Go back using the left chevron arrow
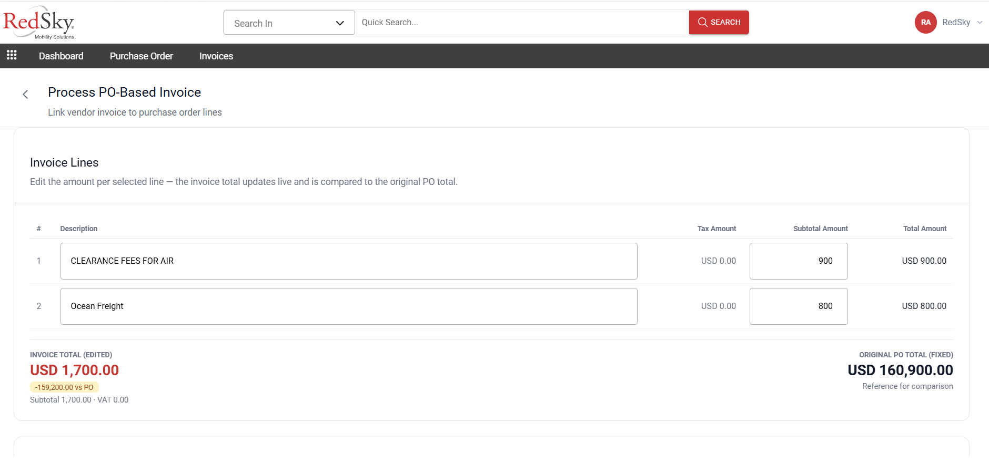Image resolution: width=989 pixels, height=474 pixels. [25, 94]
